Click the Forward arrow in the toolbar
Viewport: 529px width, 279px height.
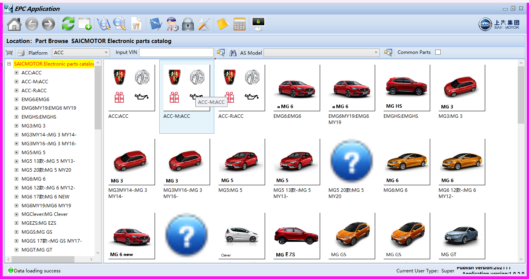[x=48, y=24]
